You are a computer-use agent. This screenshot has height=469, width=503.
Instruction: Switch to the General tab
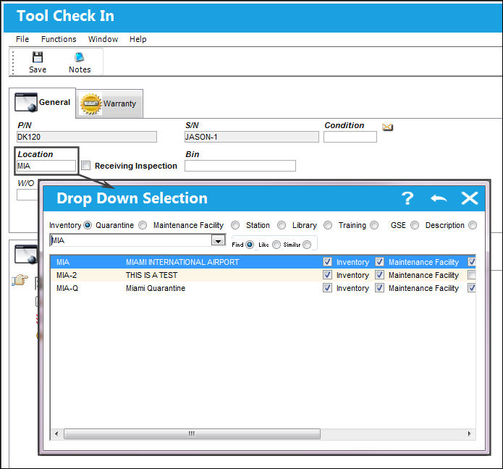click(x=43, y=103)
